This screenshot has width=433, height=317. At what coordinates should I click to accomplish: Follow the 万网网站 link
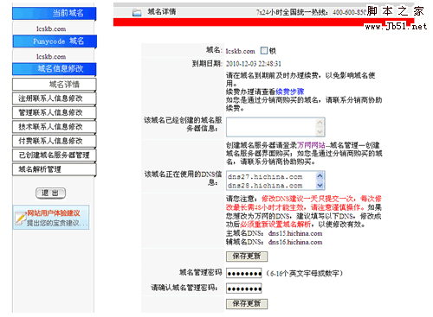311,145
